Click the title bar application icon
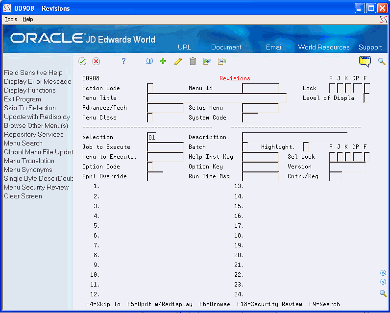Screen dimensions: 390x313 coord(7,8)
